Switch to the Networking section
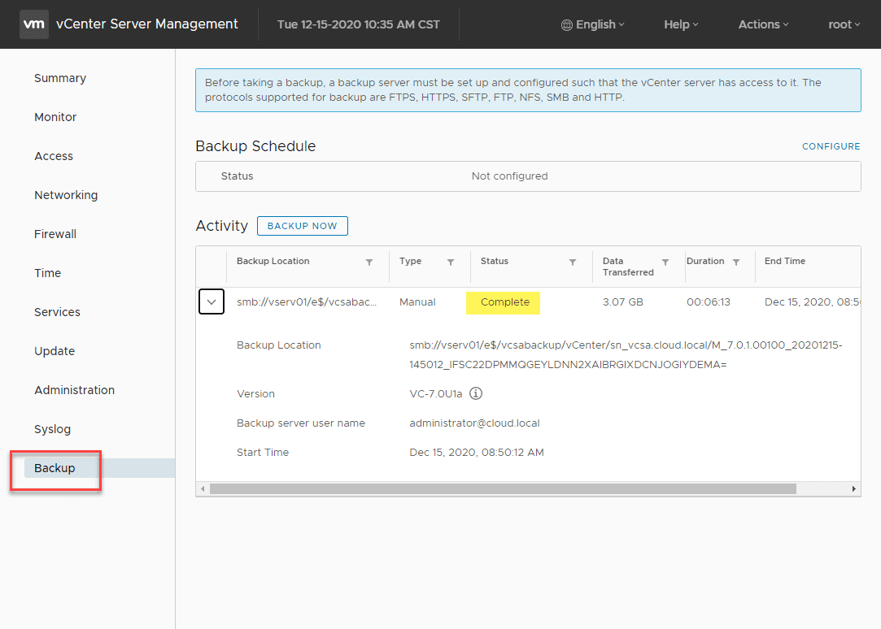The height and width of the screenshot is (629, 881). pos(65,195)
